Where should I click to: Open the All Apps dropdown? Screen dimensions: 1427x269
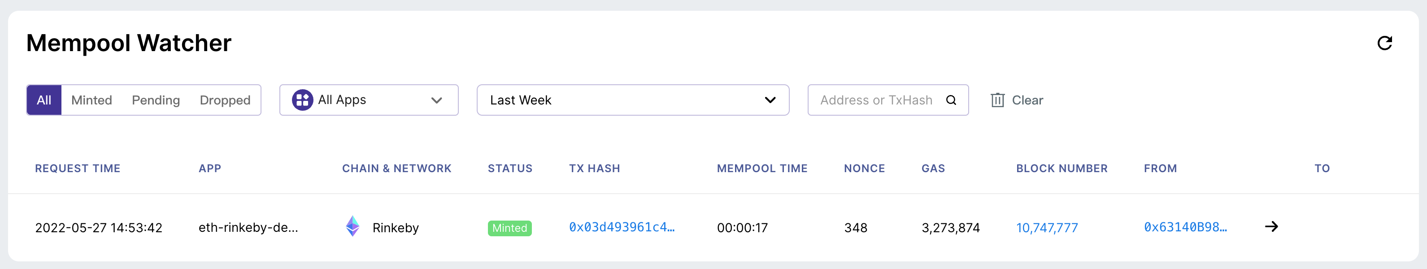point(368,100)
